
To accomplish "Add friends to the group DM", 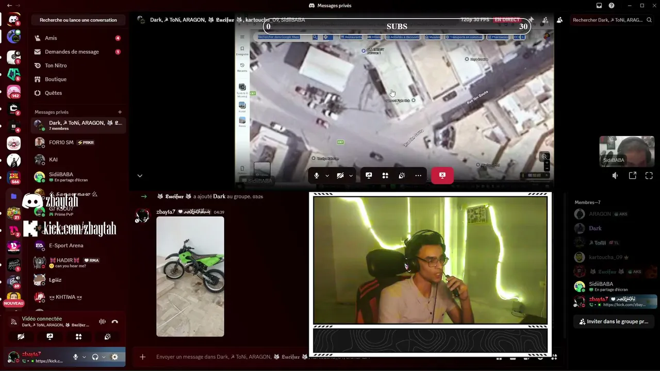I will tap(545, 20).
